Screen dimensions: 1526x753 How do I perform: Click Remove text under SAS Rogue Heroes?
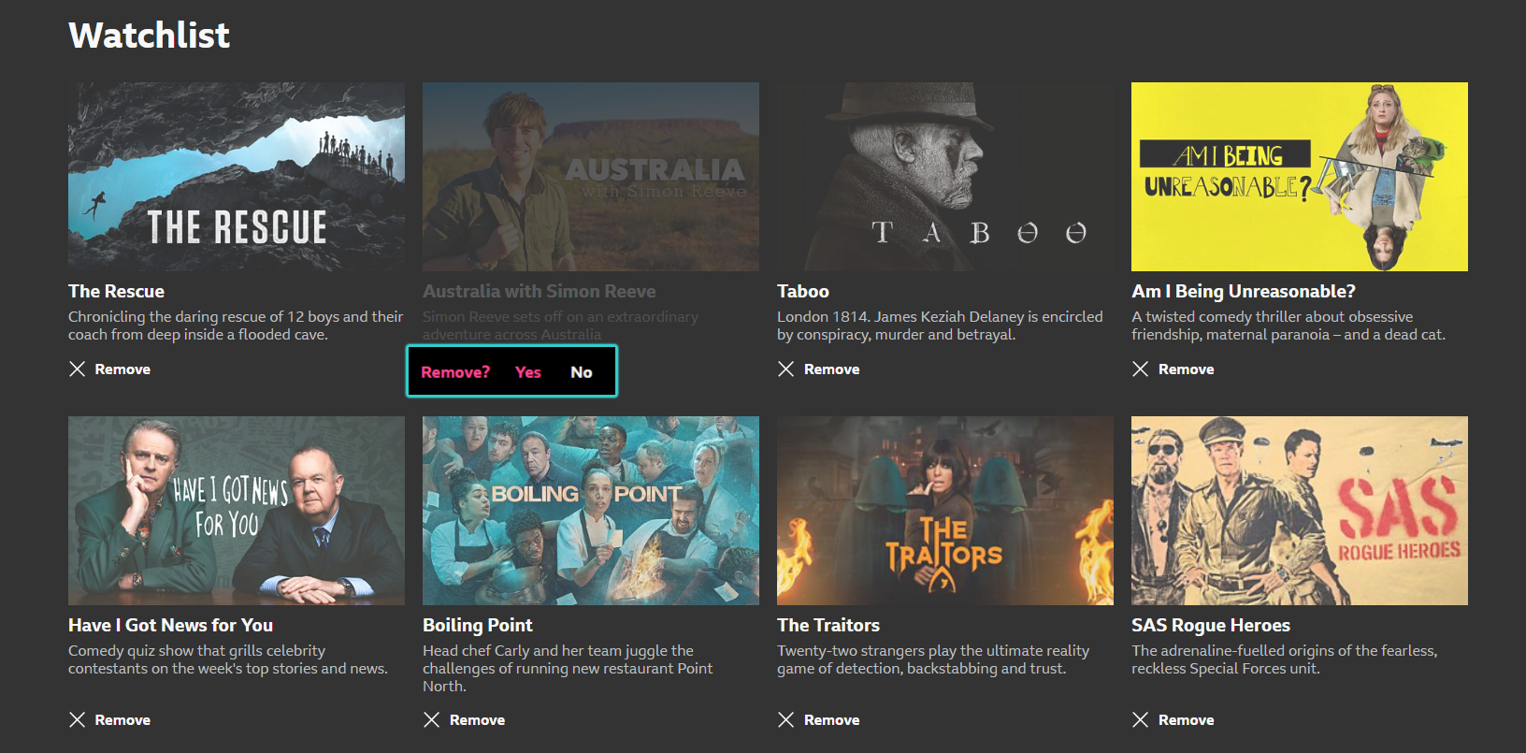(1187, 720)
